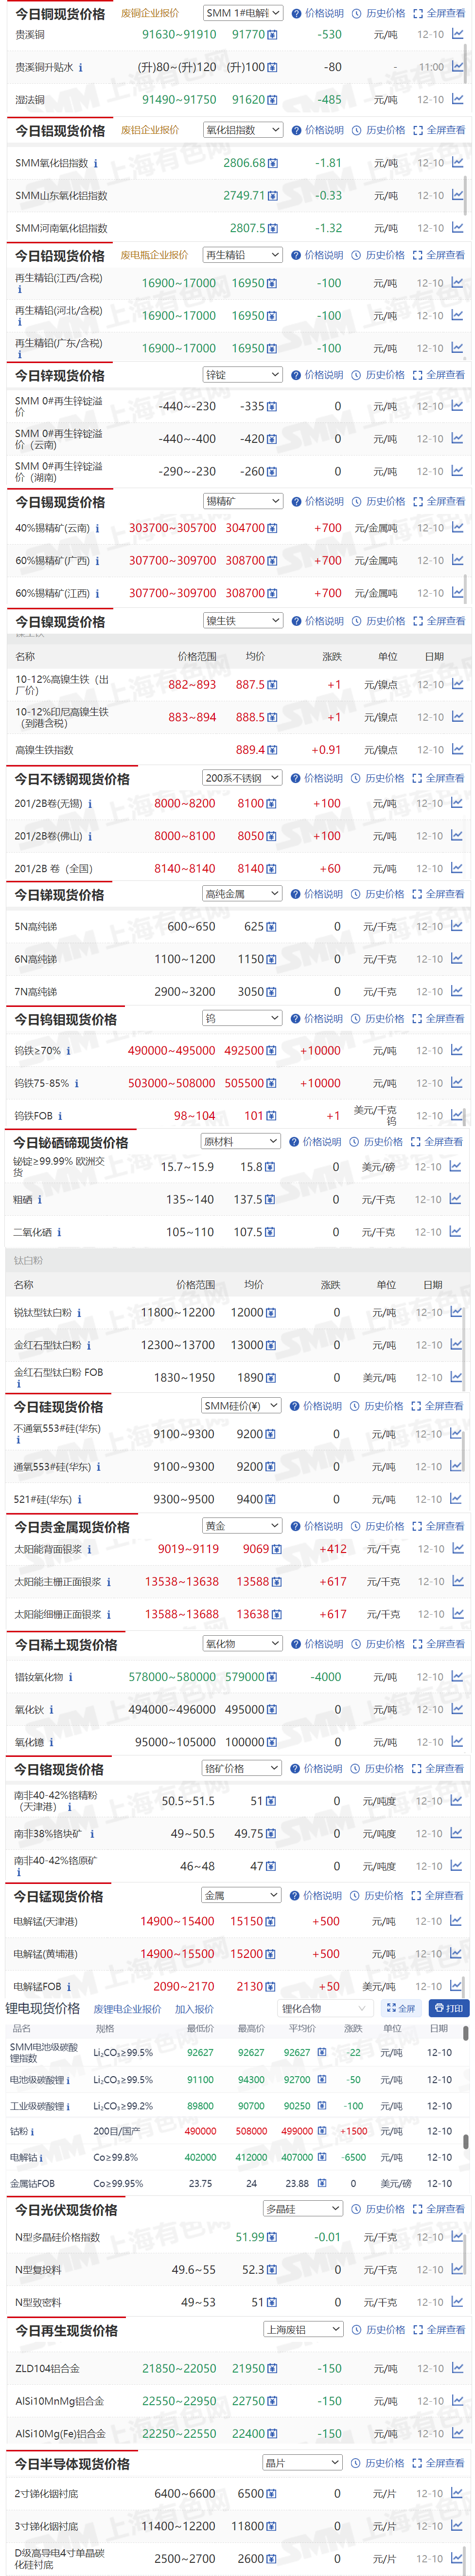Image resolution: width=475 pixels, height=2576 pixels.
Task: Open the 锡精矿 dropdown selector
Action: 243,501
